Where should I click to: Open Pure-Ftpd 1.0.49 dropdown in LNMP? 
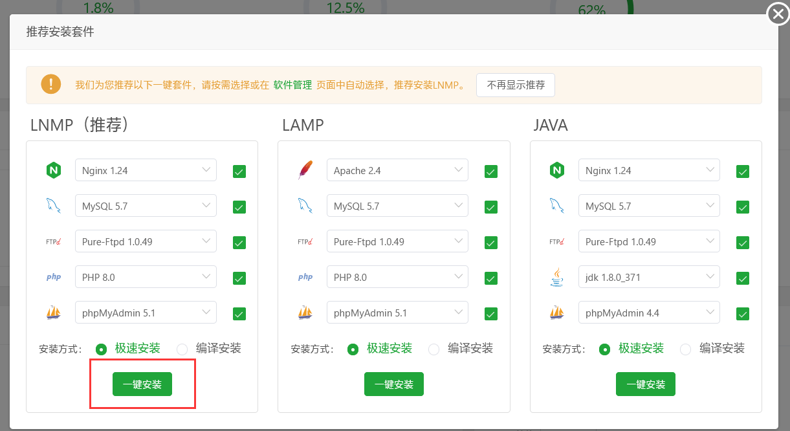click(146, 242)
